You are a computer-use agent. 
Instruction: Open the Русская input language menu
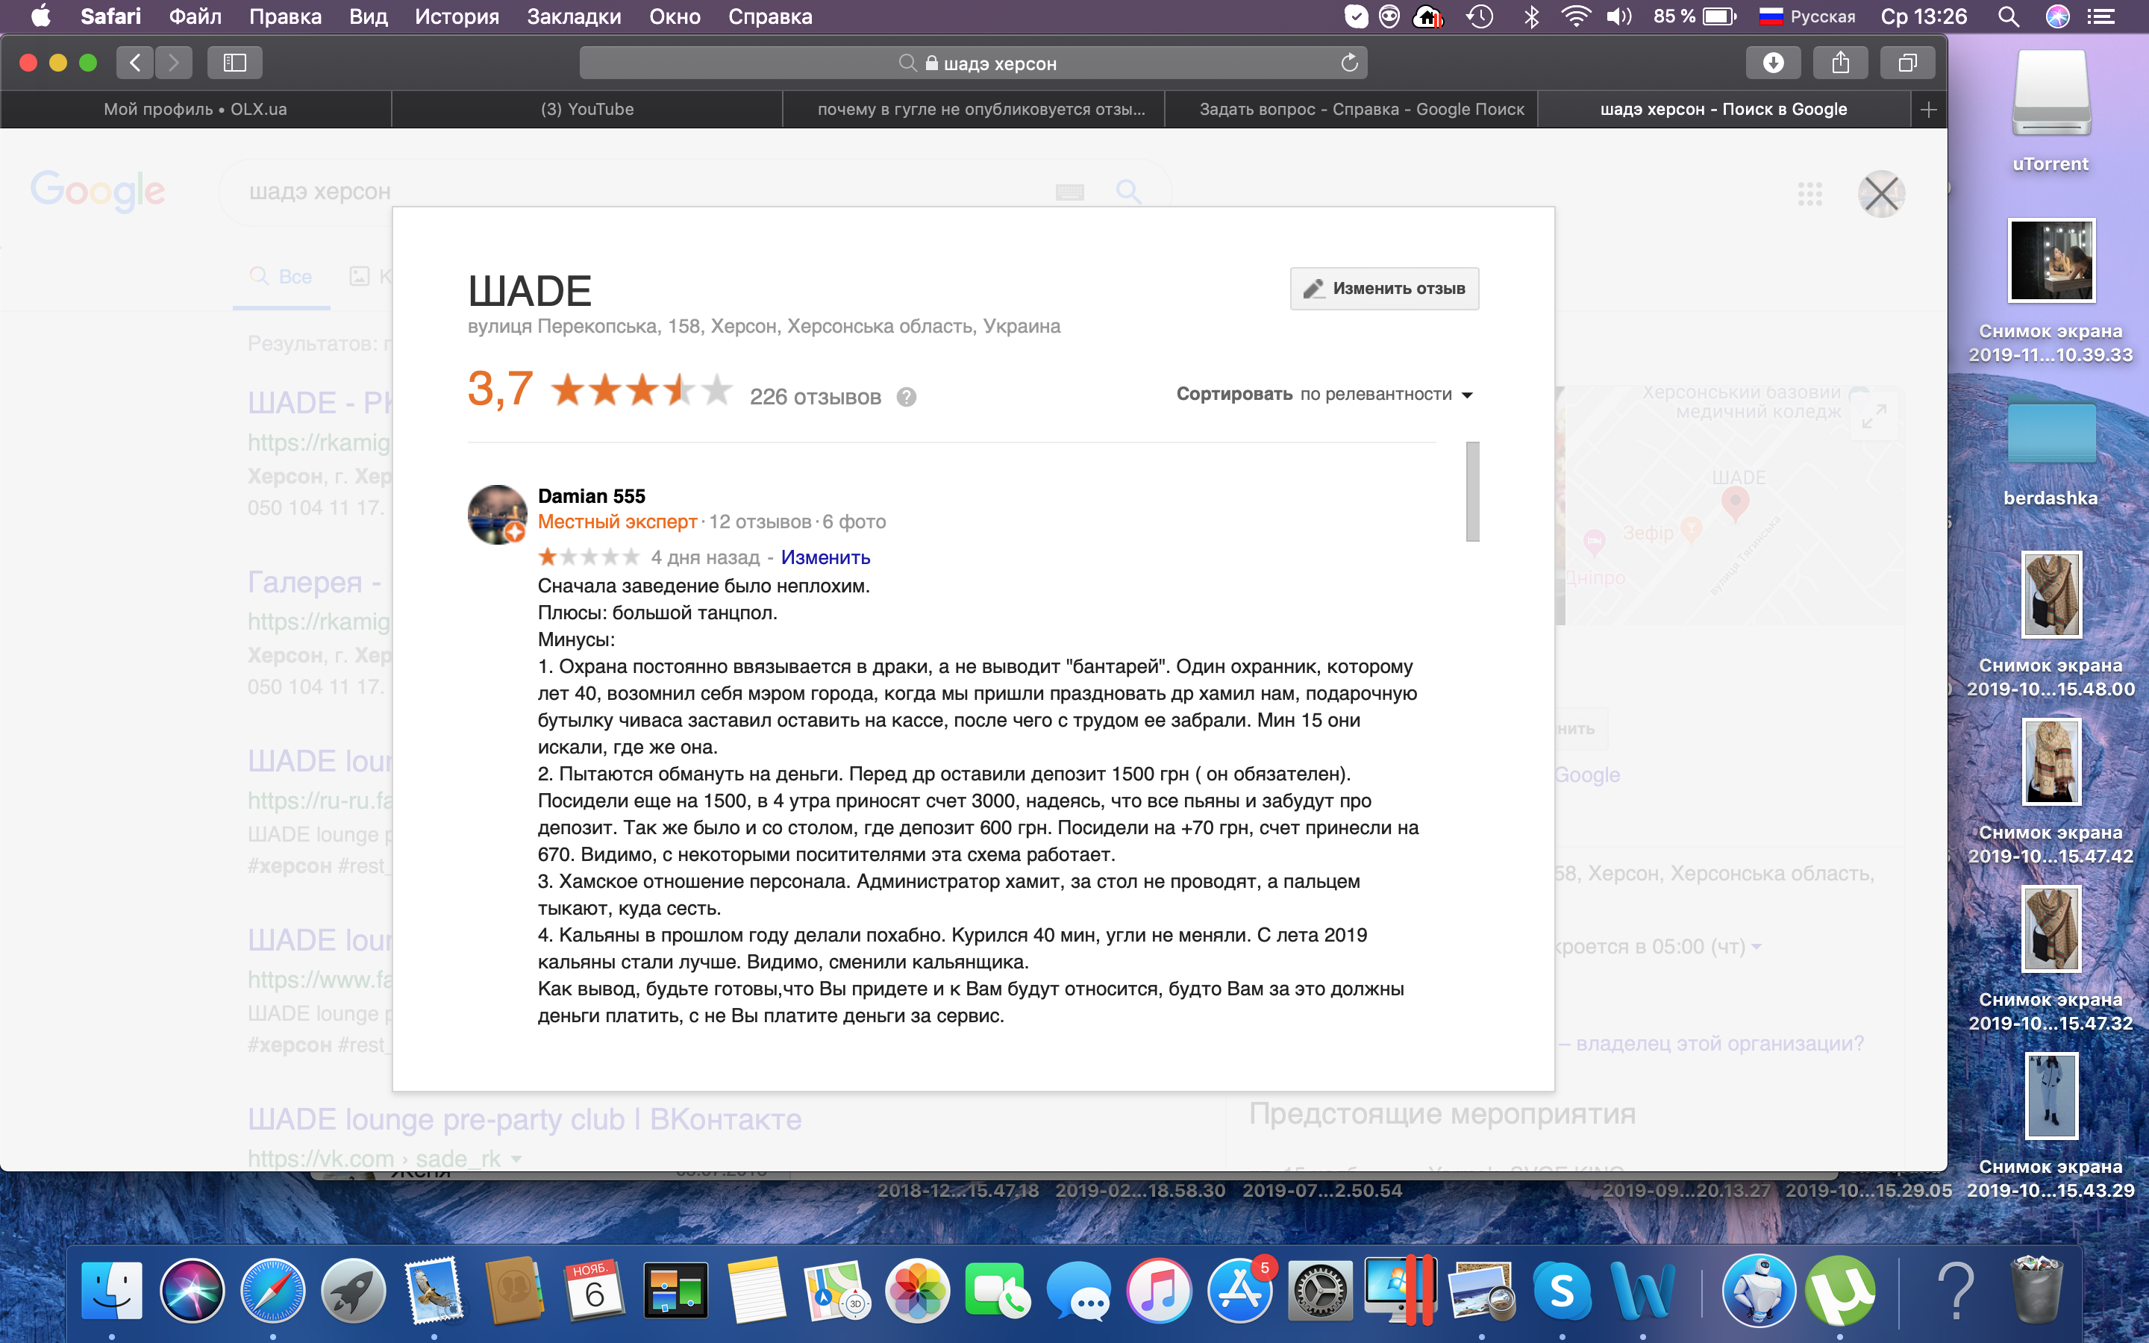(x=1807, y=16)
